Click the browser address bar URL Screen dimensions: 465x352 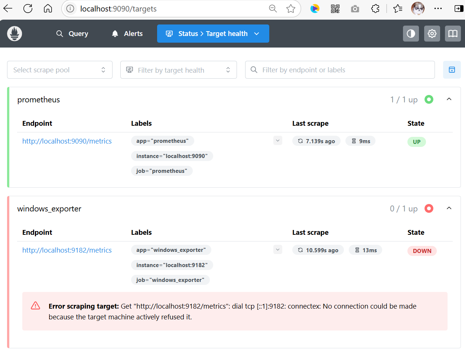118,9
